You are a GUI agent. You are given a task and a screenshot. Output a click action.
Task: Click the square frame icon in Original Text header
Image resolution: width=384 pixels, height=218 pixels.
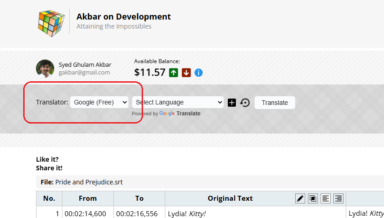(313, 198)
